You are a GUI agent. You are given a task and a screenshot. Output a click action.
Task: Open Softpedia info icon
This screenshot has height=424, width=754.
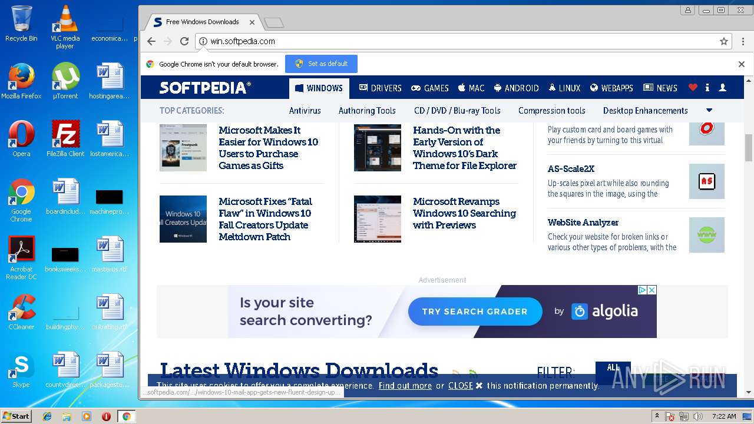point(707,88)
